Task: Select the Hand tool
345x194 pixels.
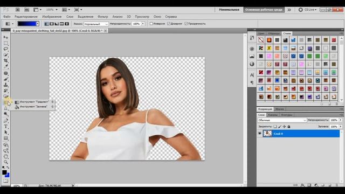Action: 6,156
